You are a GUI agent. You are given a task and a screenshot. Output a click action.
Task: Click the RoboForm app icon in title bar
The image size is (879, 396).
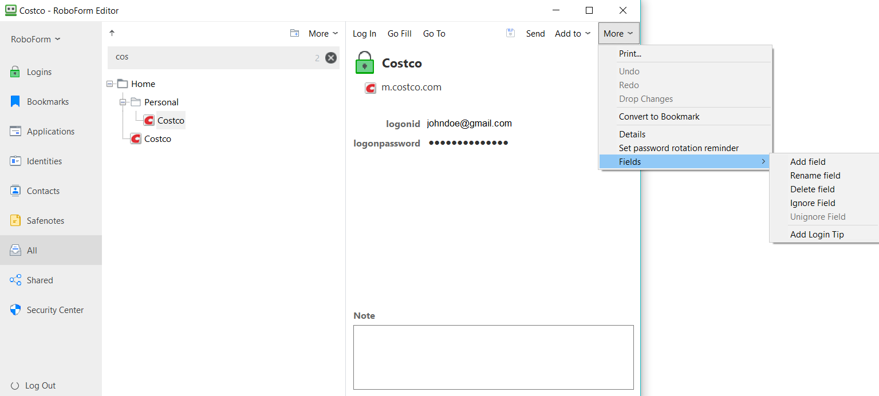pyautogui.click(x=10, y=10)
